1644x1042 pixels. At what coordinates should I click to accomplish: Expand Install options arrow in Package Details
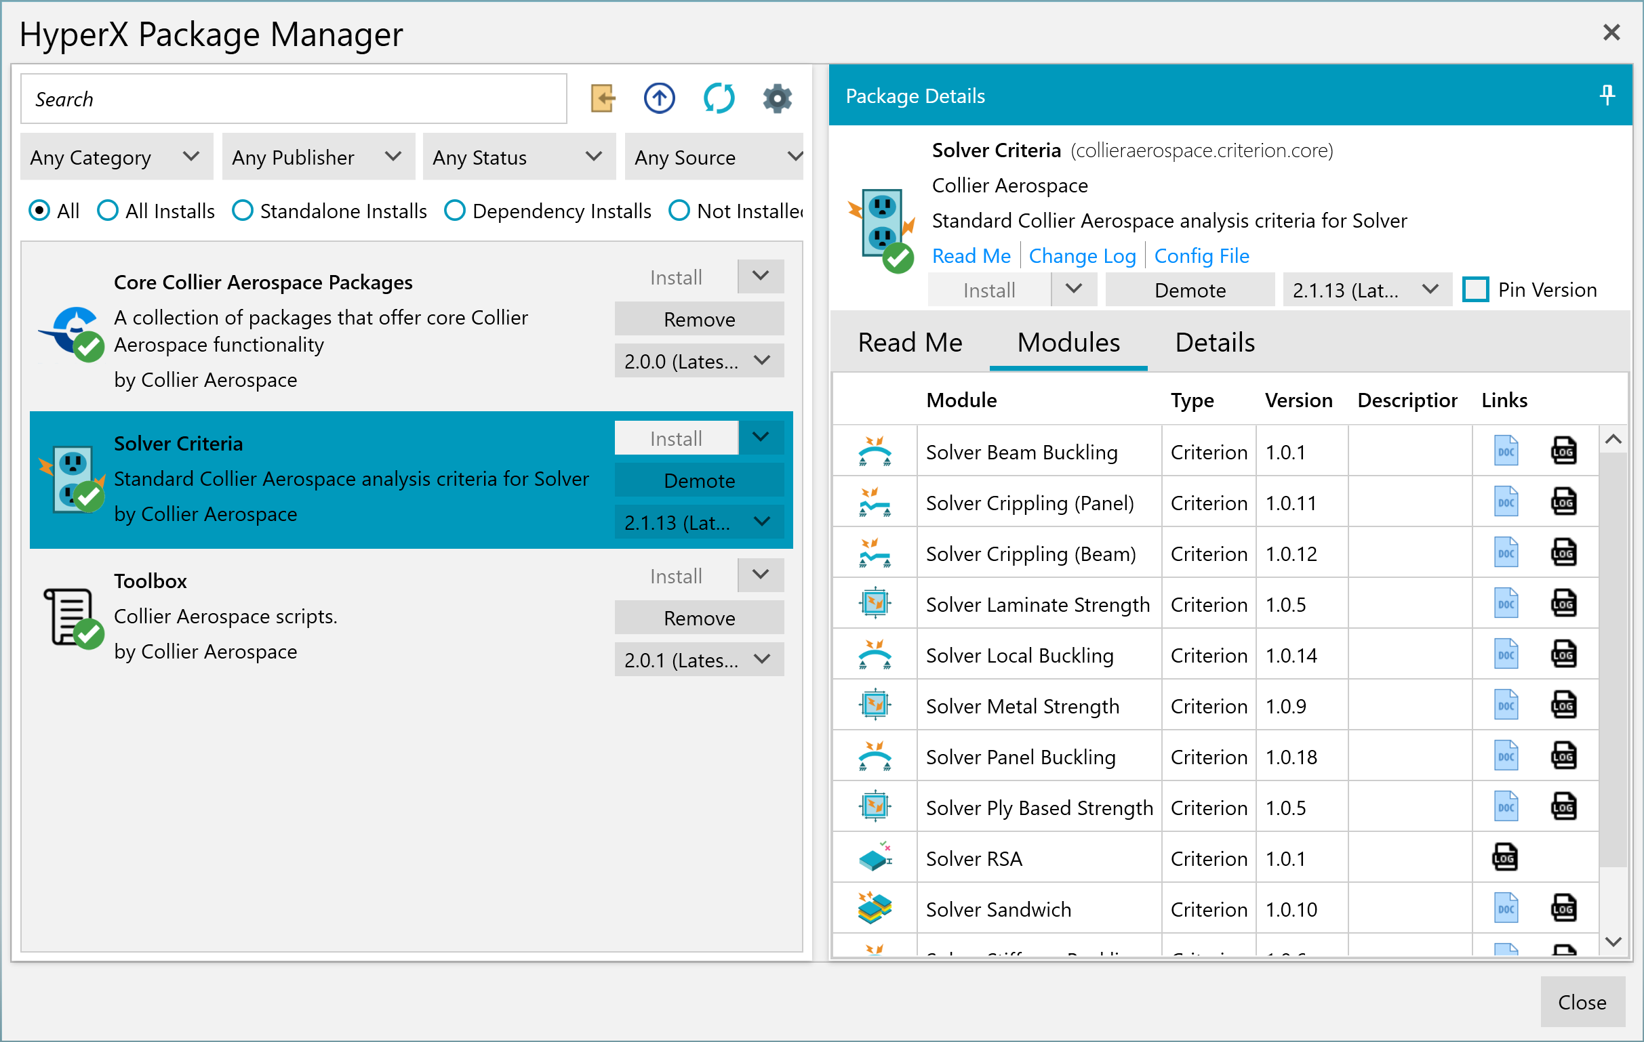coord(1073,289)
